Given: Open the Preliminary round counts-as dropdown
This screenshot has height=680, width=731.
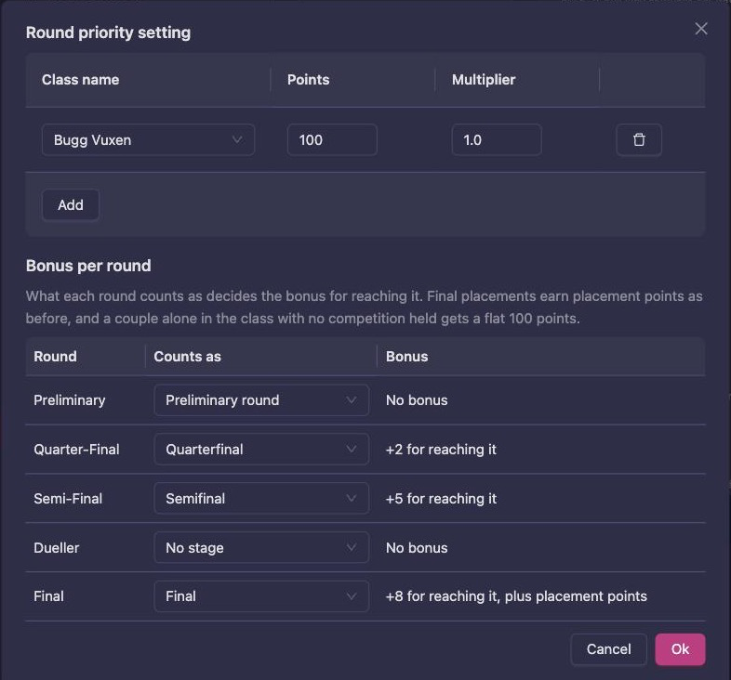Looking at the screenshot, I should 261,400.
